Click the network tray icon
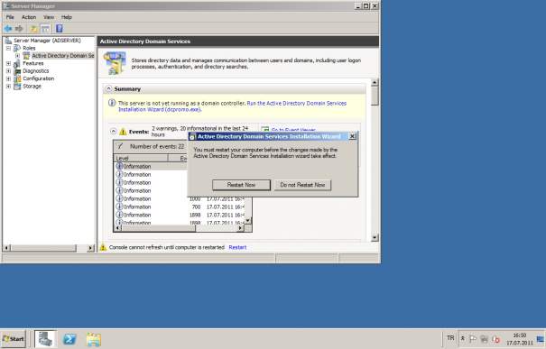Viewport: 546px width, 349px height. click(x=484, y=338)
